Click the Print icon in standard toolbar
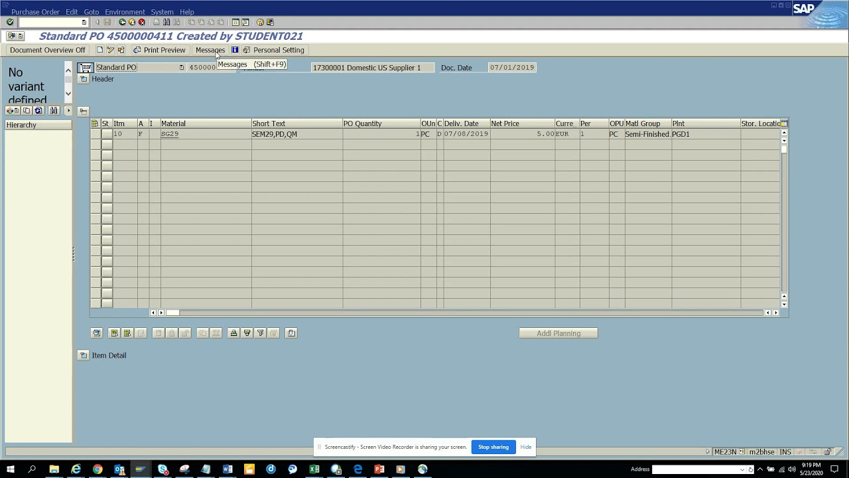The height and width of the screenshot is (478, 849). [x=157, y=22]
